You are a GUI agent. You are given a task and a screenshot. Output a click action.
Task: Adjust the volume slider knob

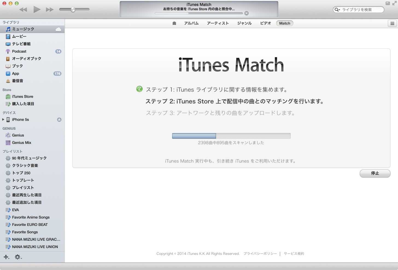73,10
